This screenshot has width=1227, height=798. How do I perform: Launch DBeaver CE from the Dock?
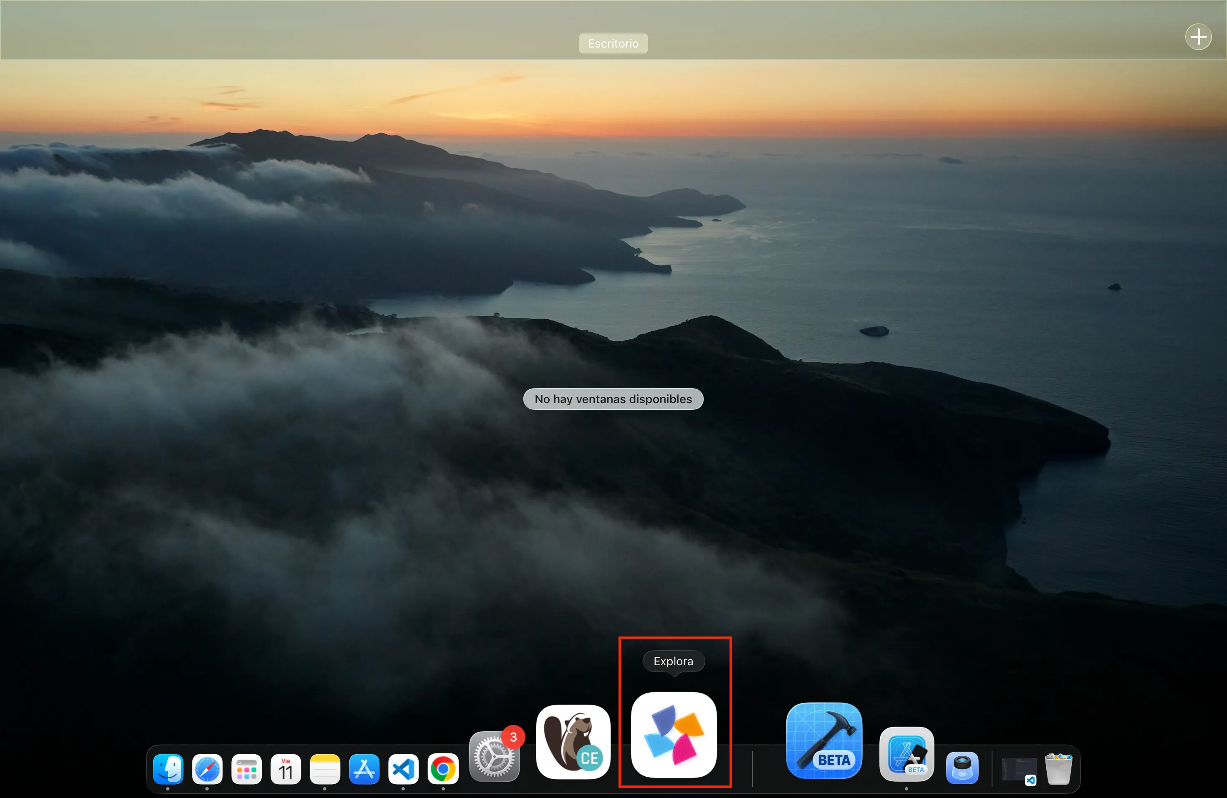[573, 742]
